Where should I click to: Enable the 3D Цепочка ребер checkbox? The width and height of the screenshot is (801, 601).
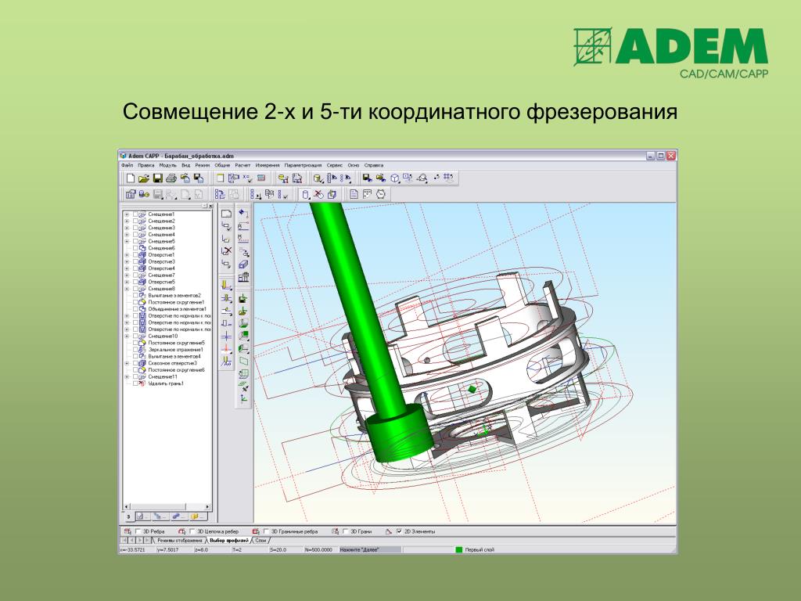[192, 531]
